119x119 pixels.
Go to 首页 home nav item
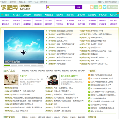7,15
